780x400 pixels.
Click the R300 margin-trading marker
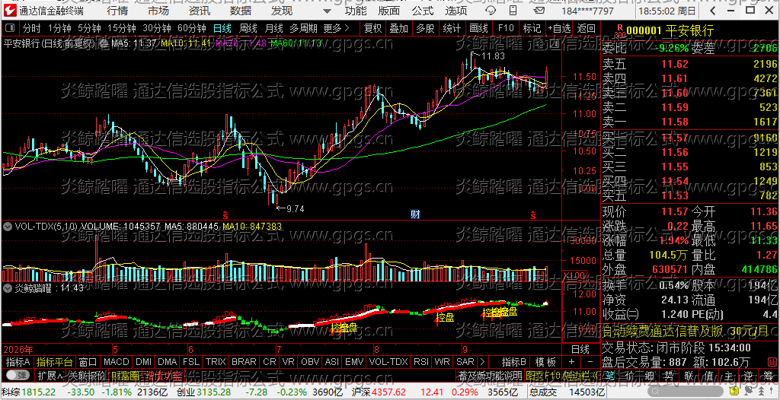[x=619, y=31]
